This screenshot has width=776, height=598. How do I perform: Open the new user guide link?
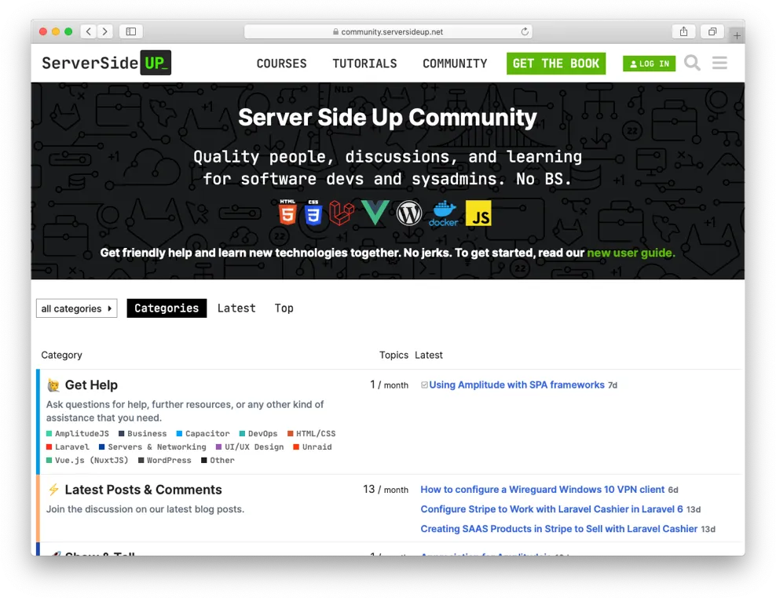click(x=631, y=253)
